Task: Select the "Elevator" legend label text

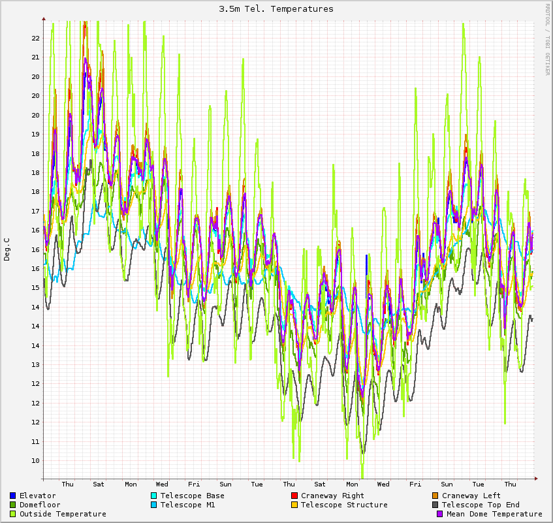Action: [x=38, y=496]
